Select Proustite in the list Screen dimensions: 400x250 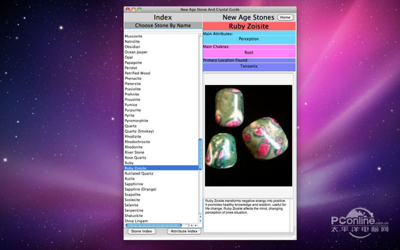133,100
